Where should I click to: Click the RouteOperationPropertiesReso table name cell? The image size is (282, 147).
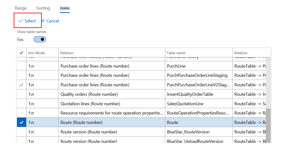(x=198, y=113)
